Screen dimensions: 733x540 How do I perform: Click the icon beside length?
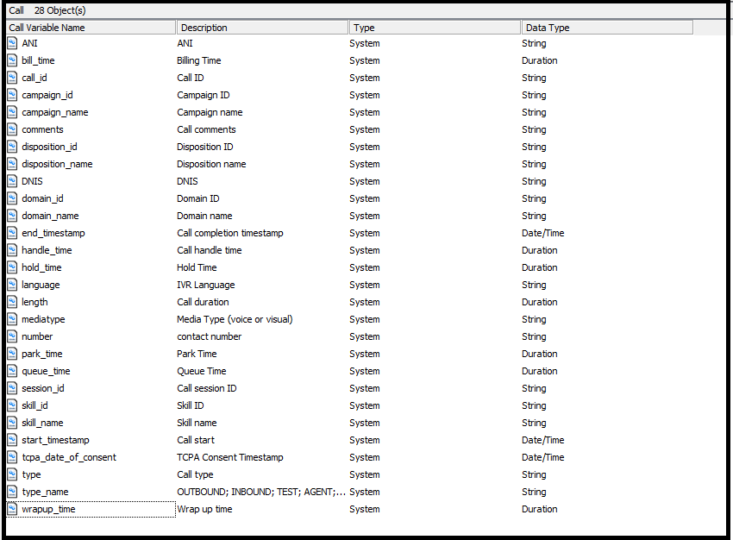pos(12,303)
